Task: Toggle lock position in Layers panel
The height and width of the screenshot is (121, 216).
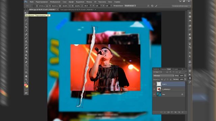Action: [x=168, y=79]
